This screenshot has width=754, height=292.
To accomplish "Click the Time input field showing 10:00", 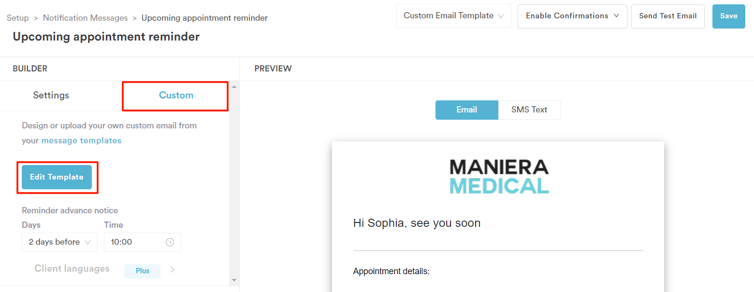I will coord(143,242).
